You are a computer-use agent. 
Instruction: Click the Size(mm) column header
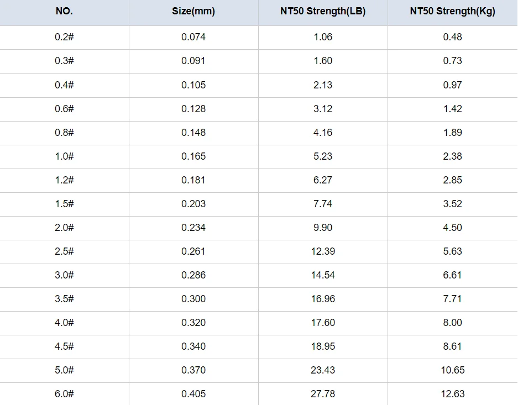tap(193, 11)
